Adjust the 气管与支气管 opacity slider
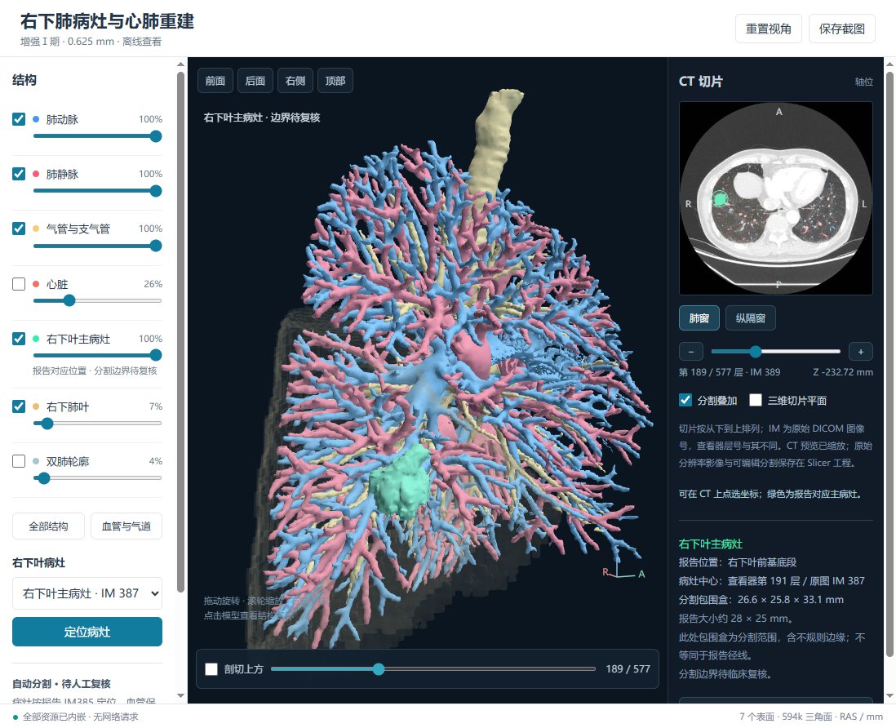896x728 pixels. (98, 246)
